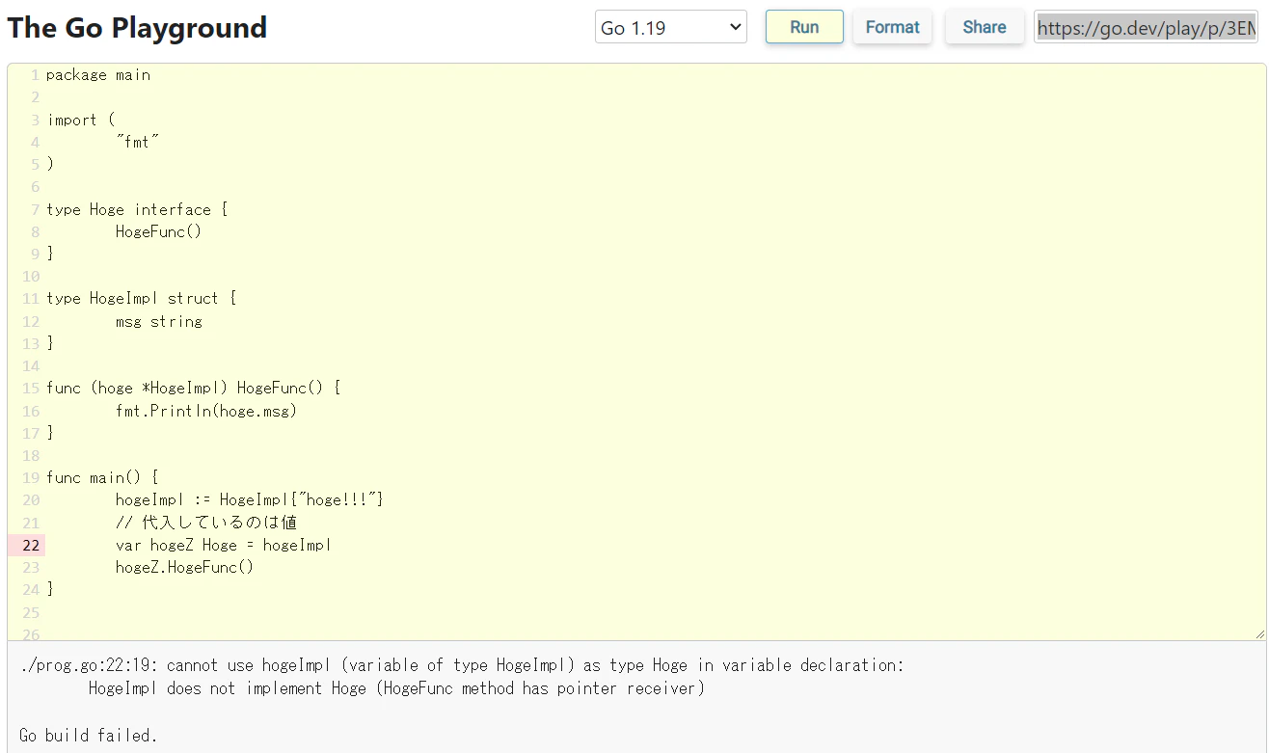Viewport: 1269px width, 753px height.
Task: Click the Japanese comment "// 代入しているのは値"
Action: (206, 523)
